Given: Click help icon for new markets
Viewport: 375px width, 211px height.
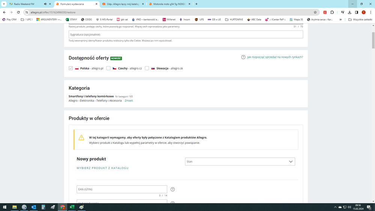Looking at the screenshot, I should tap(243, 57).
